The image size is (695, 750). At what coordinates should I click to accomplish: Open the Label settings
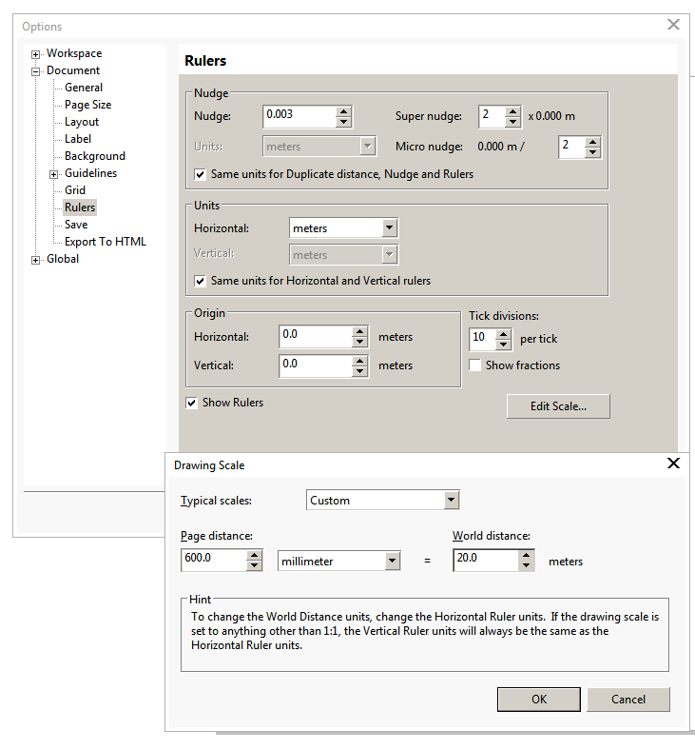point(78,139)
